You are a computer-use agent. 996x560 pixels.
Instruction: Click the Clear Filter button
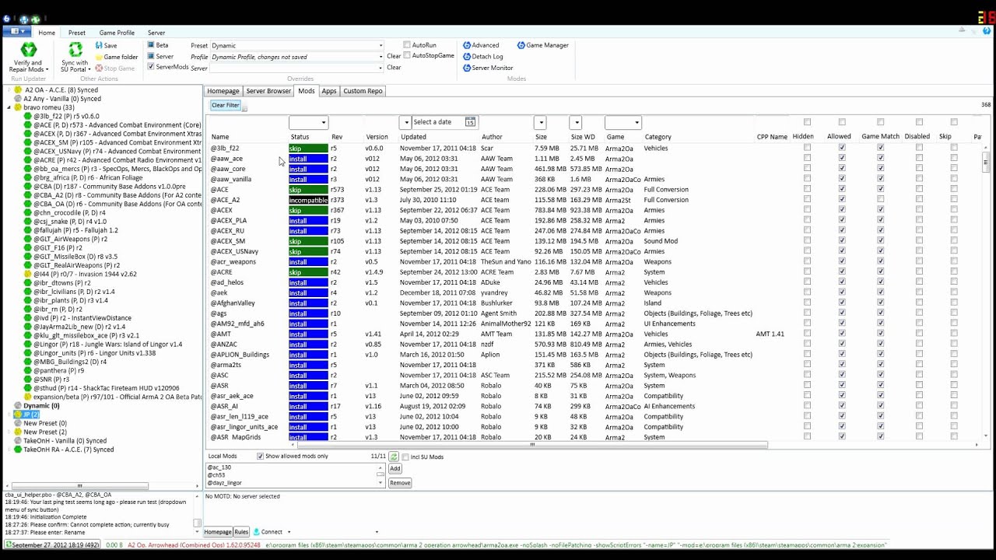(225, 105)
